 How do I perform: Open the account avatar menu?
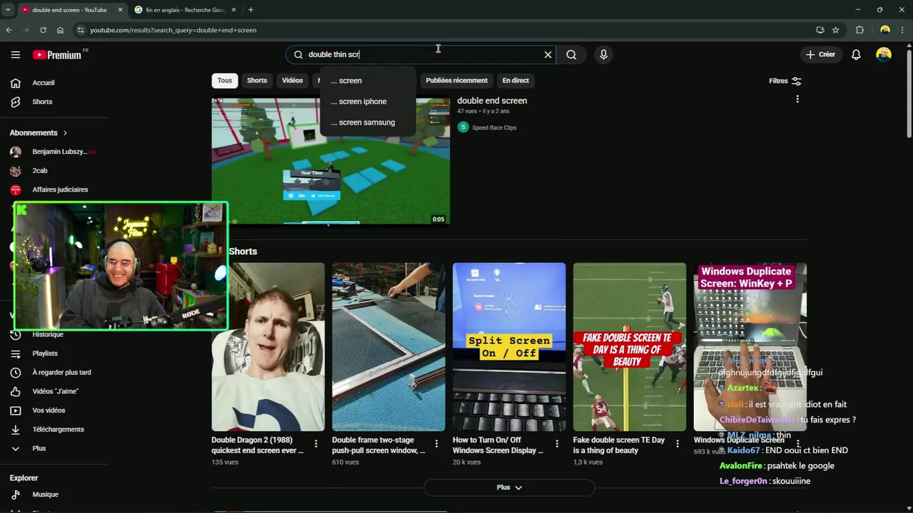click(884, 55)
